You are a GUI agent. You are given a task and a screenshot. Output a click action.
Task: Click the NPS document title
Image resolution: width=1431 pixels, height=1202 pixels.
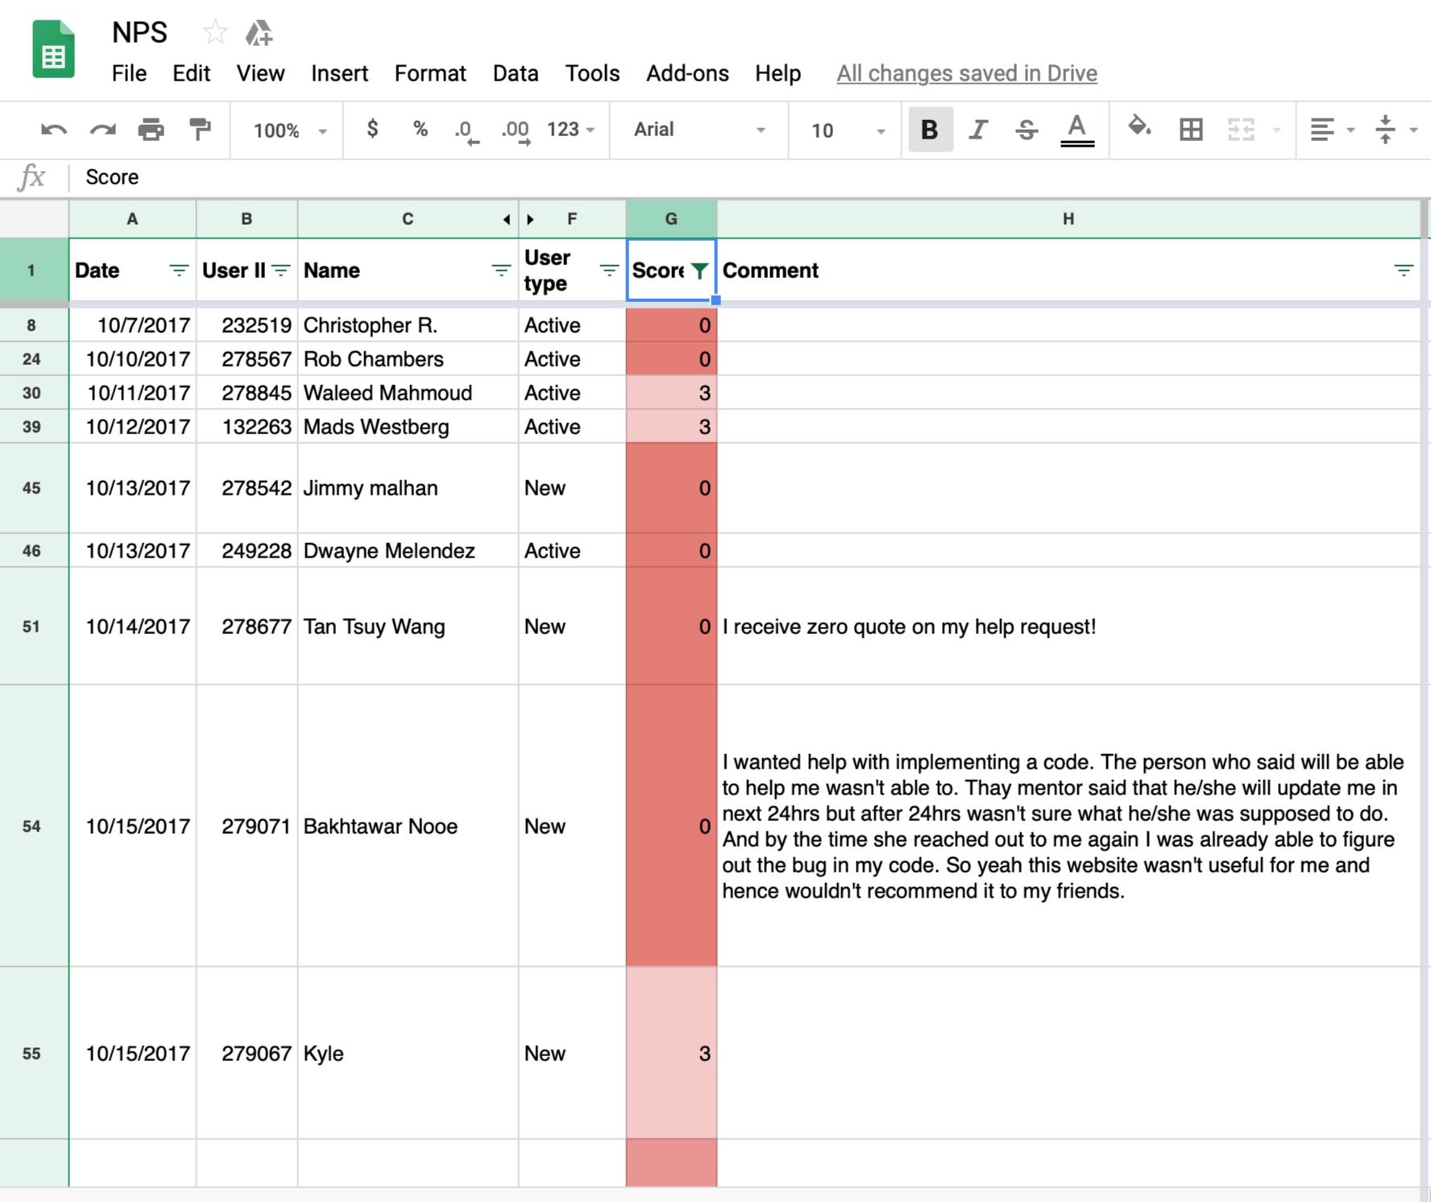(x=139, y=32)
